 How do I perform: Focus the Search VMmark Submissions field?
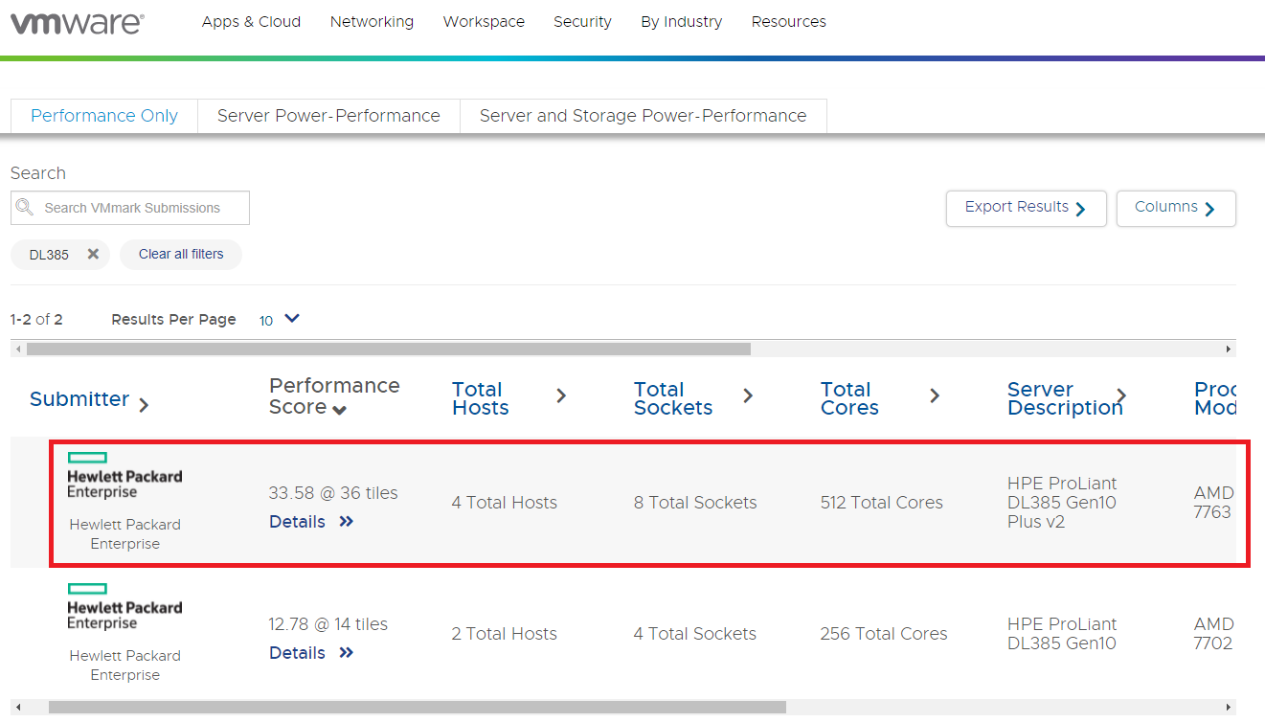coord(130,208)
